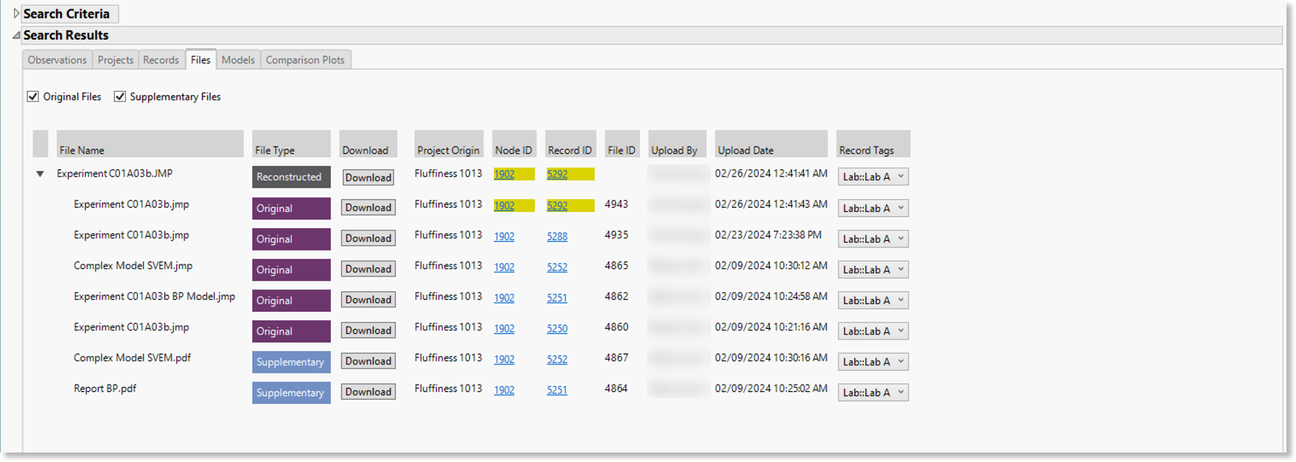Download file with File ID 4860
The width and height of the screenshot is (1296, 462).
point(368,330)
